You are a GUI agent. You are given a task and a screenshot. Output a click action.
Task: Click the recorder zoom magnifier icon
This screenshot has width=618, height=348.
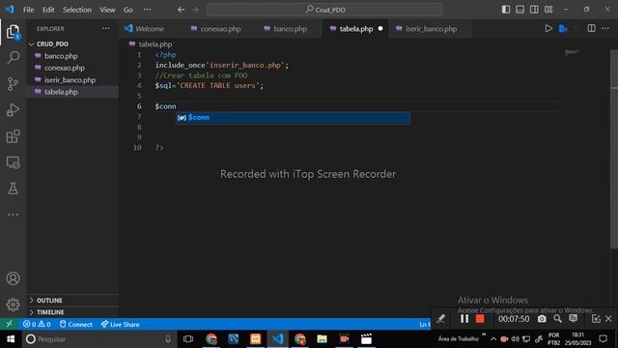[557, 318]
